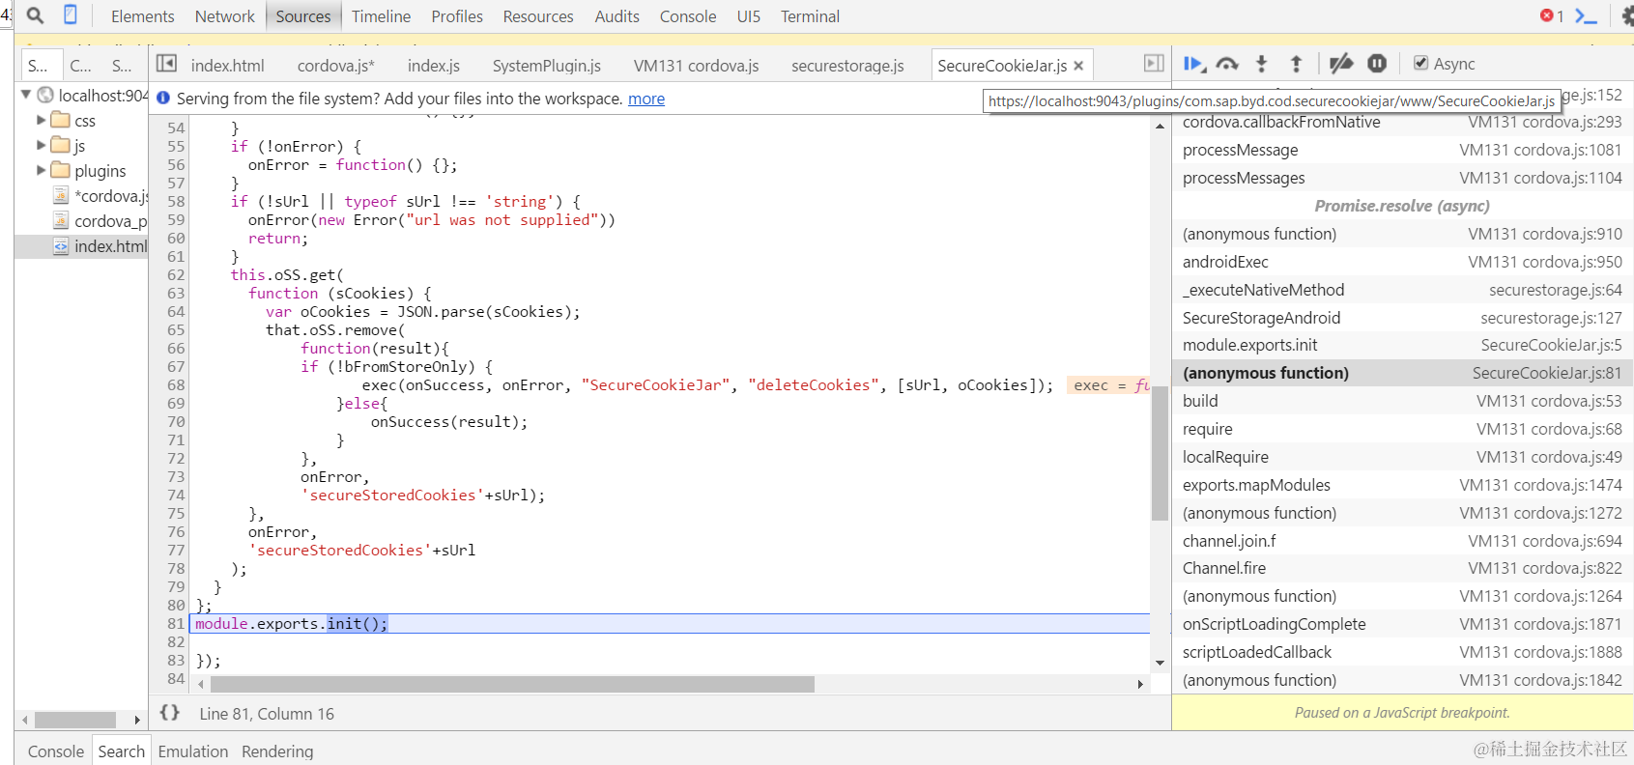
Task: Select index.html in file tree
Action: pos(81,246)
